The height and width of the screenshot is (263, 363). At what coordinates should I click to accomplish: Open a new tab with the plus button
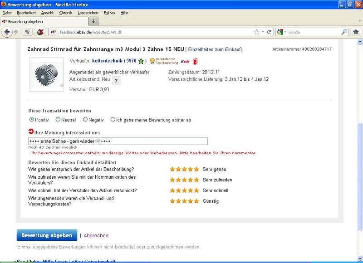point(93,21)
